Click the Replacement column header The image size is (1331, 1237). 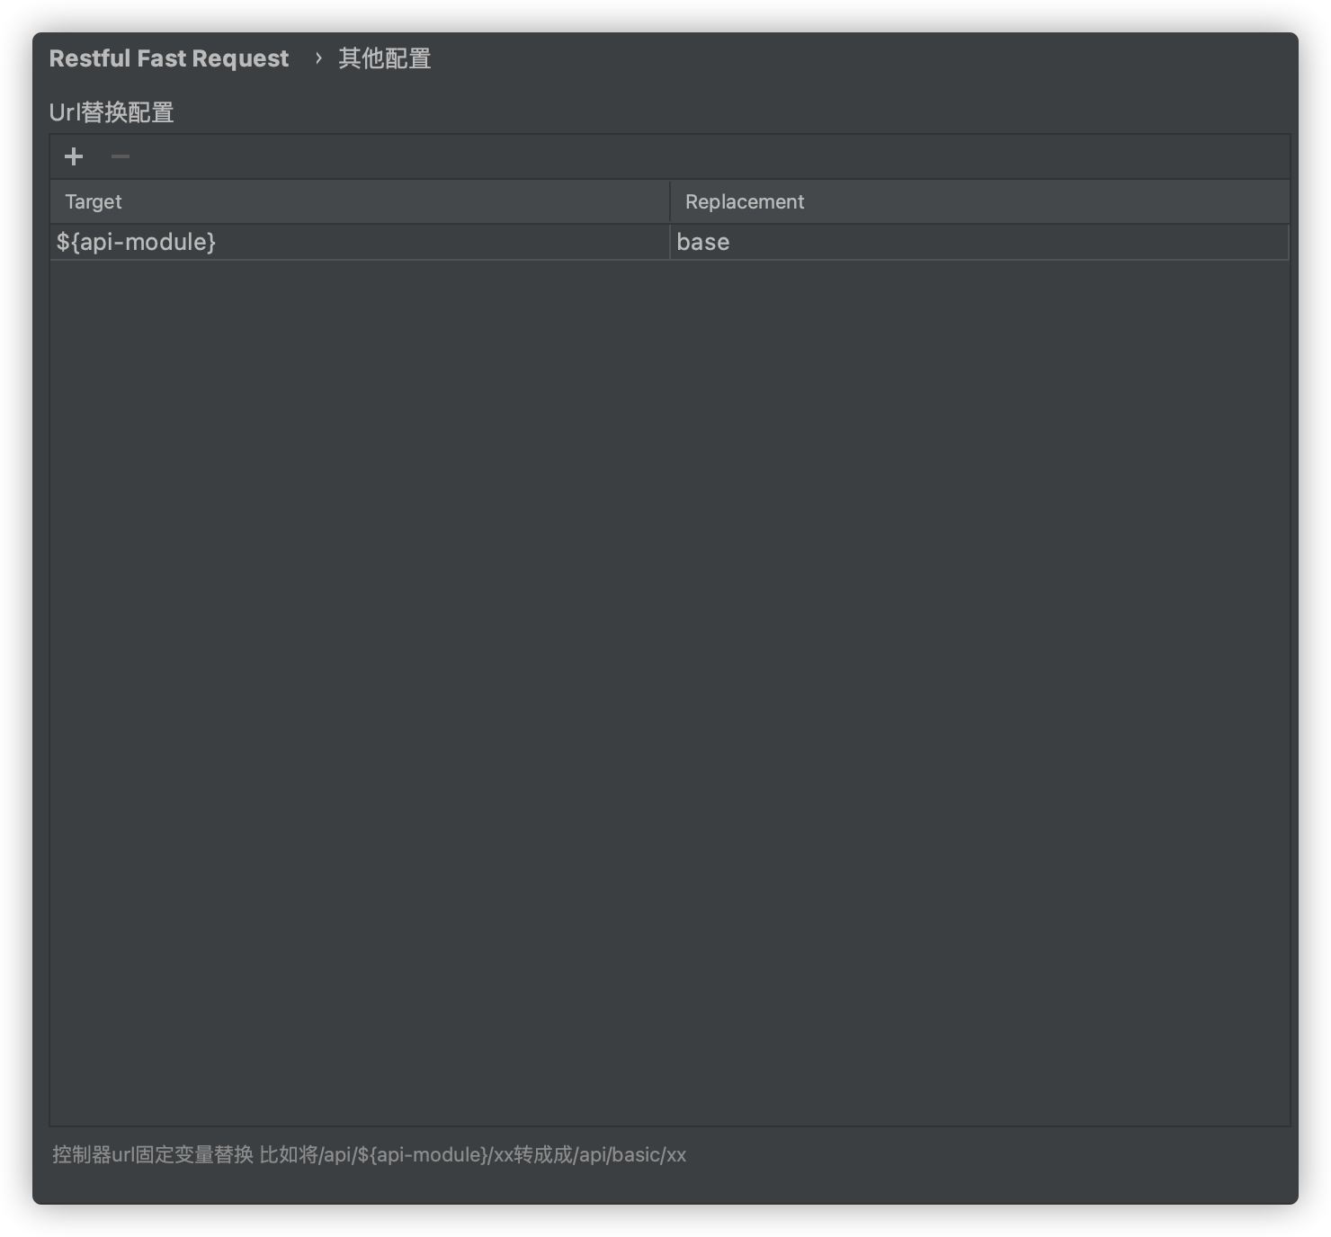click(745, 200)
